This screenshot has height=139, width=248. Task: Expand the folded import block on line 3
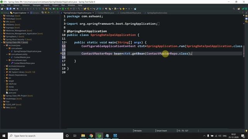click(66, 24)
